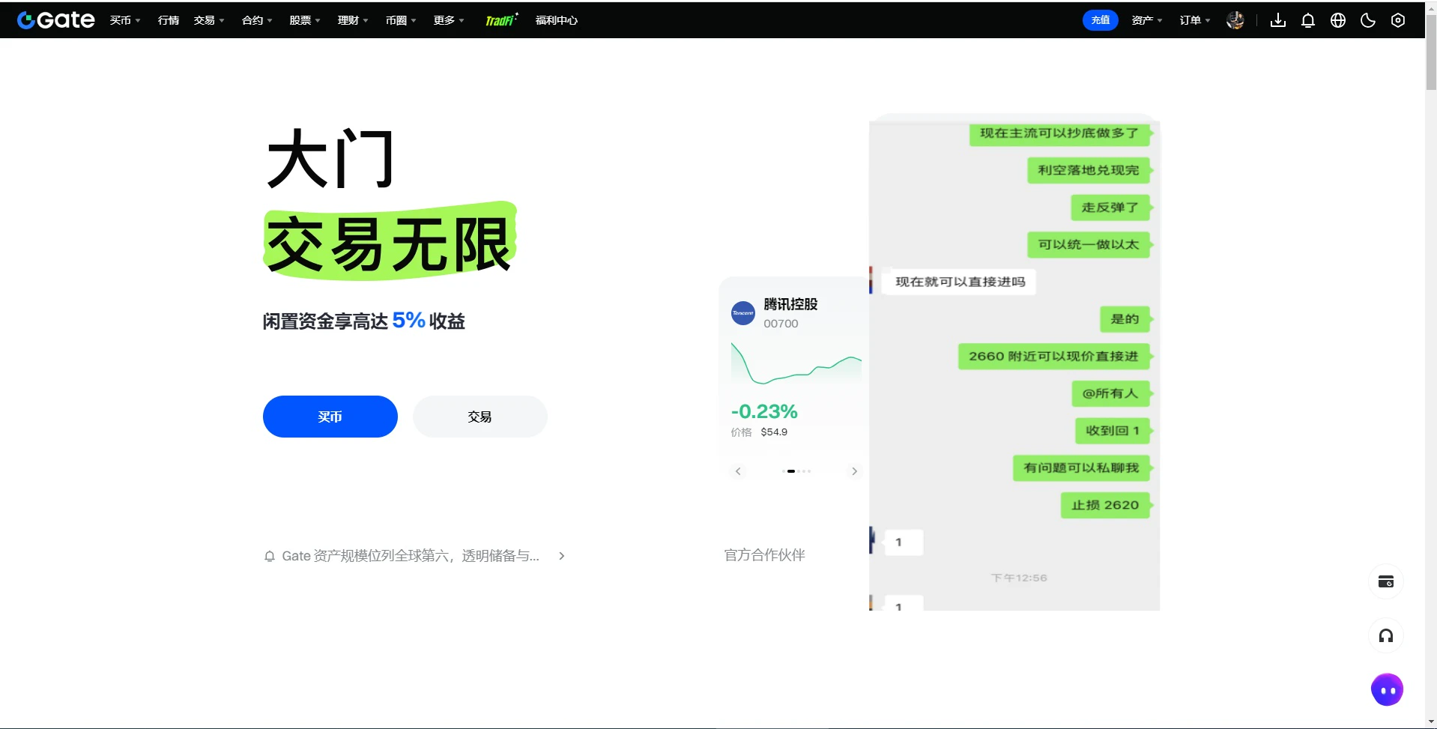Click carousel pagination dots

pyautogui.click(x=796, y=471)
